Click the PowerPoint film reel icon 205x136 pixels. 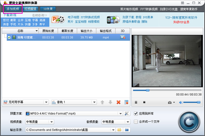point(58,20)
